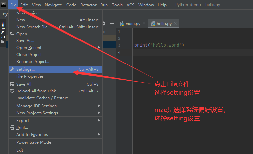Select Add to Favorites

pyautogui.click(x=55, y=135)
